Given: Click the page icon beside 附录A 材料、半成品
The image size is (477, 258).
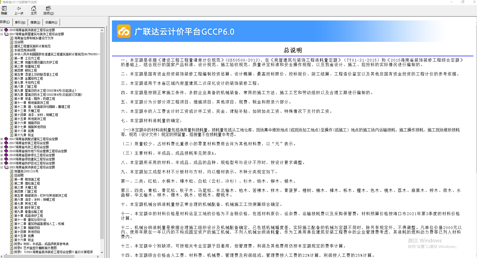Looking at the screenshot, I should coord(12,244).
